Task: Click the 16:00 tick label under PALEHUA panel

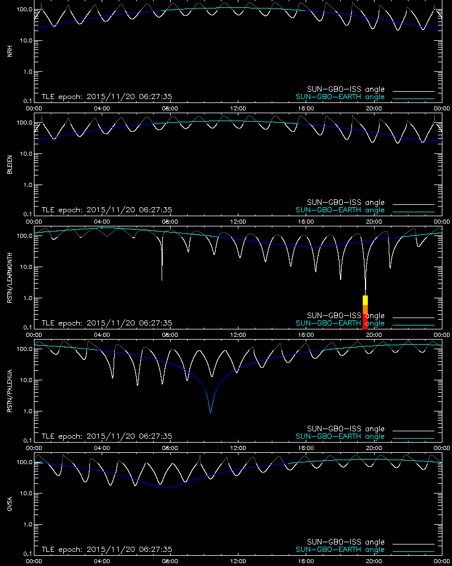Action: (x=306, y=448)
